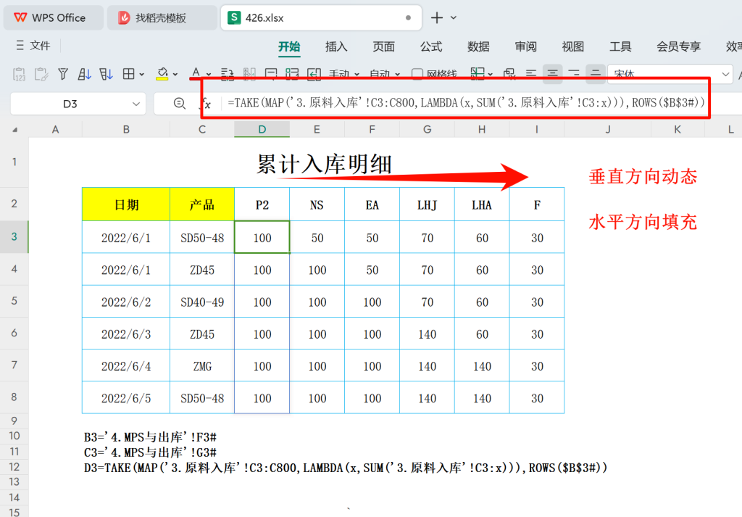
Task: Switch to the 数据 ribbon tab
Action: coord(478,46)
